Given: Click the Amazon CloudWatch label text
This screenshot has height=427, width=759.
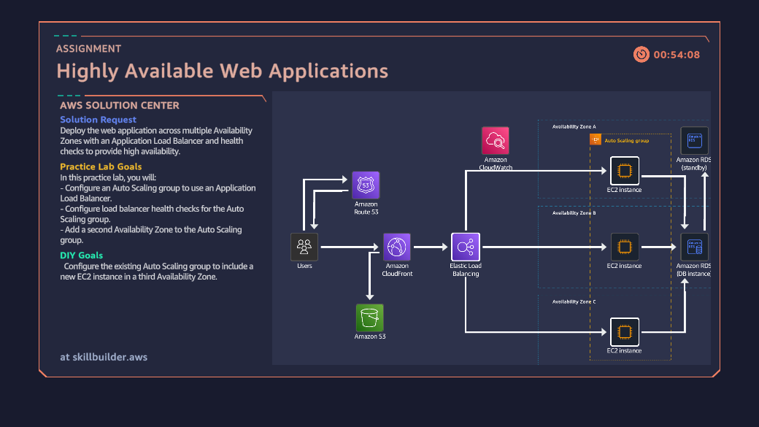Looking at the screenshot, I should coord(496,164).
